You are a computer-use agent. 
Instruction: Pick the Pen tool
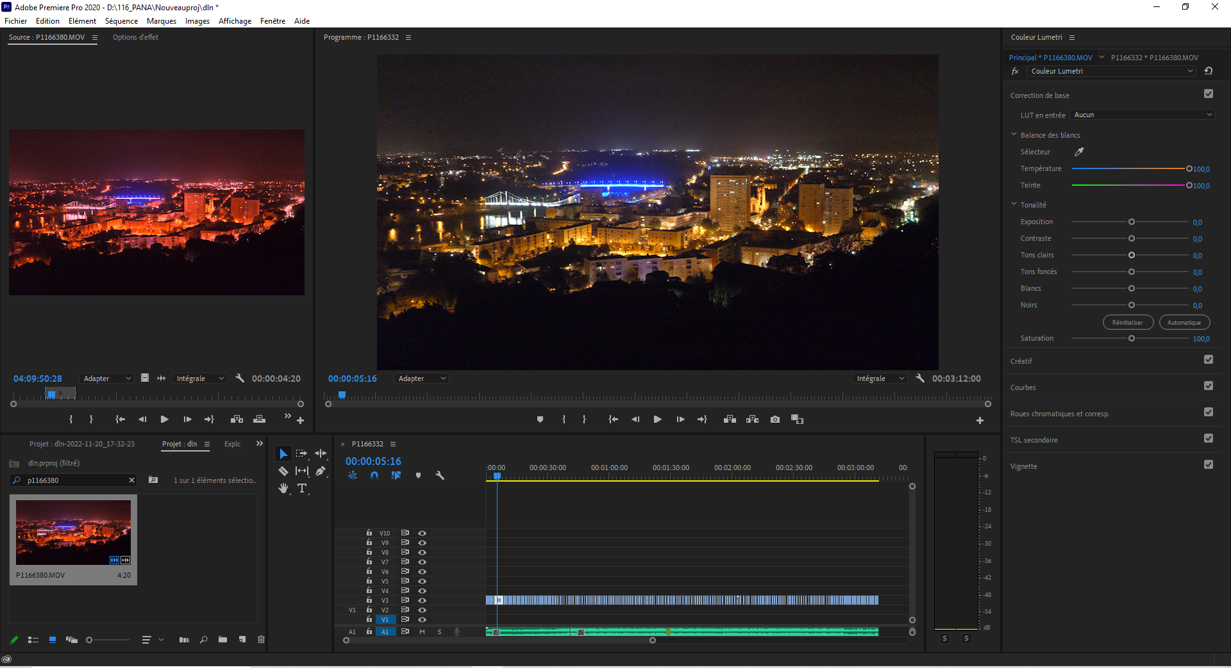[x=321, y=471]
